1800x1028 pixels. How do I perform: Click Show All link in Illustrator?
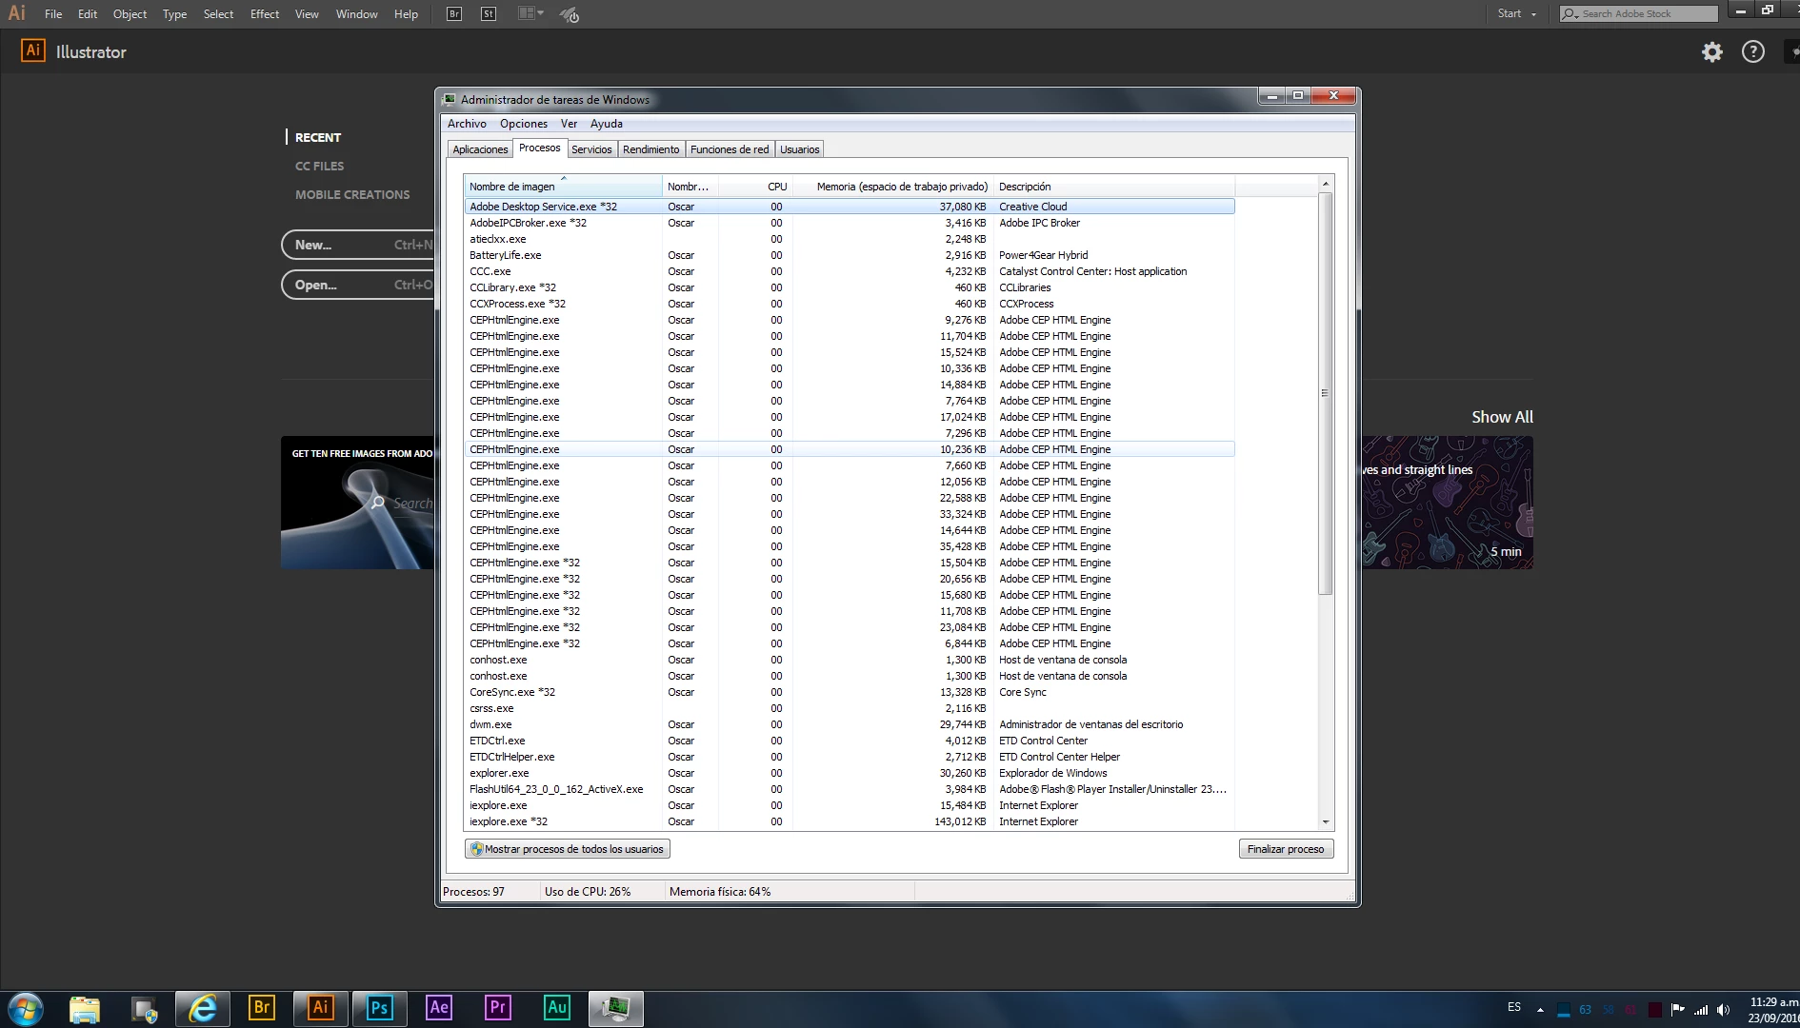(1502, 417)
